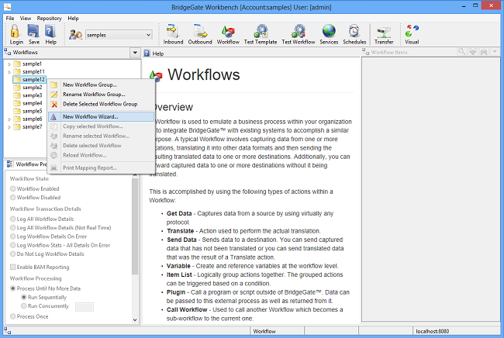Select Delete Selected Workflow Group
The image size is (504, 338).
[x=99, y=104]
